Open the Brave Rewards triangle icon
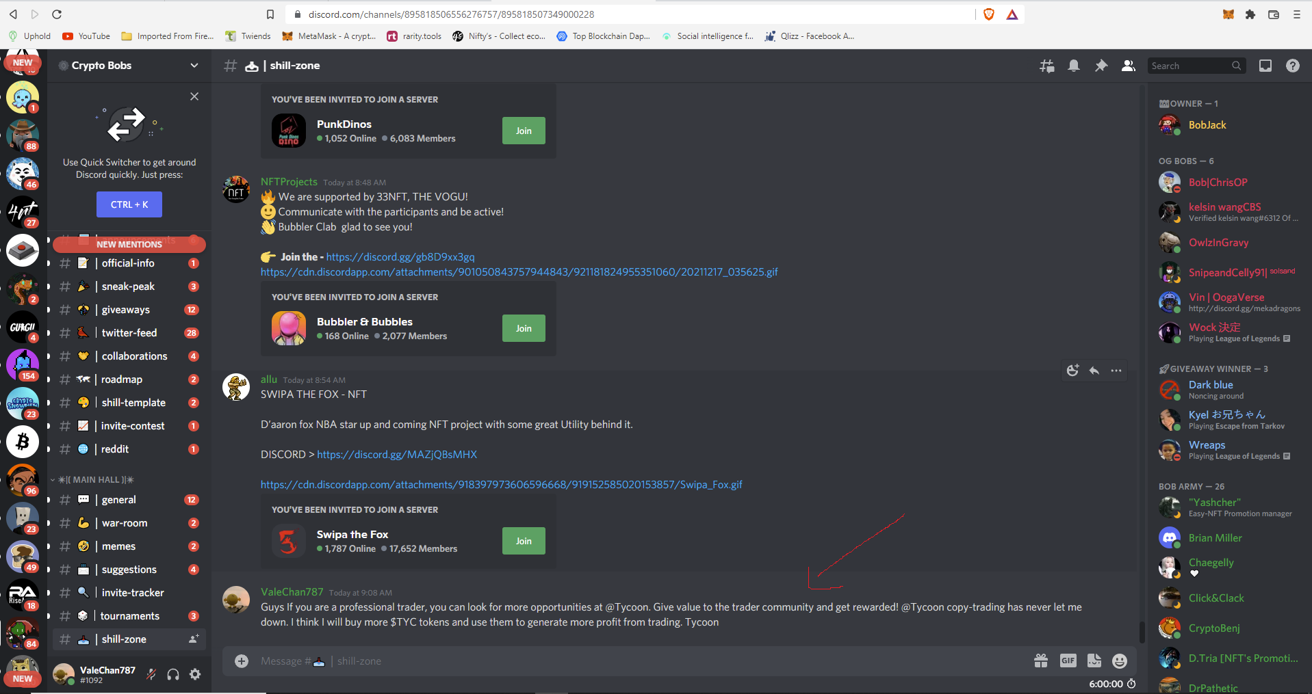Screen dimensions: 1312x694 (x=1012, y=14)
